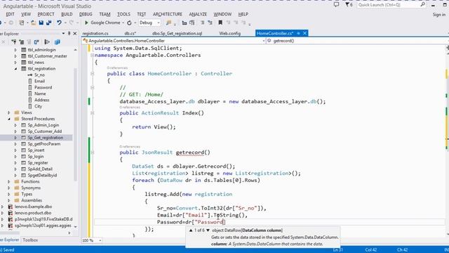Click the Server Explorer vertical scrollbar

(x=75, y=124)
